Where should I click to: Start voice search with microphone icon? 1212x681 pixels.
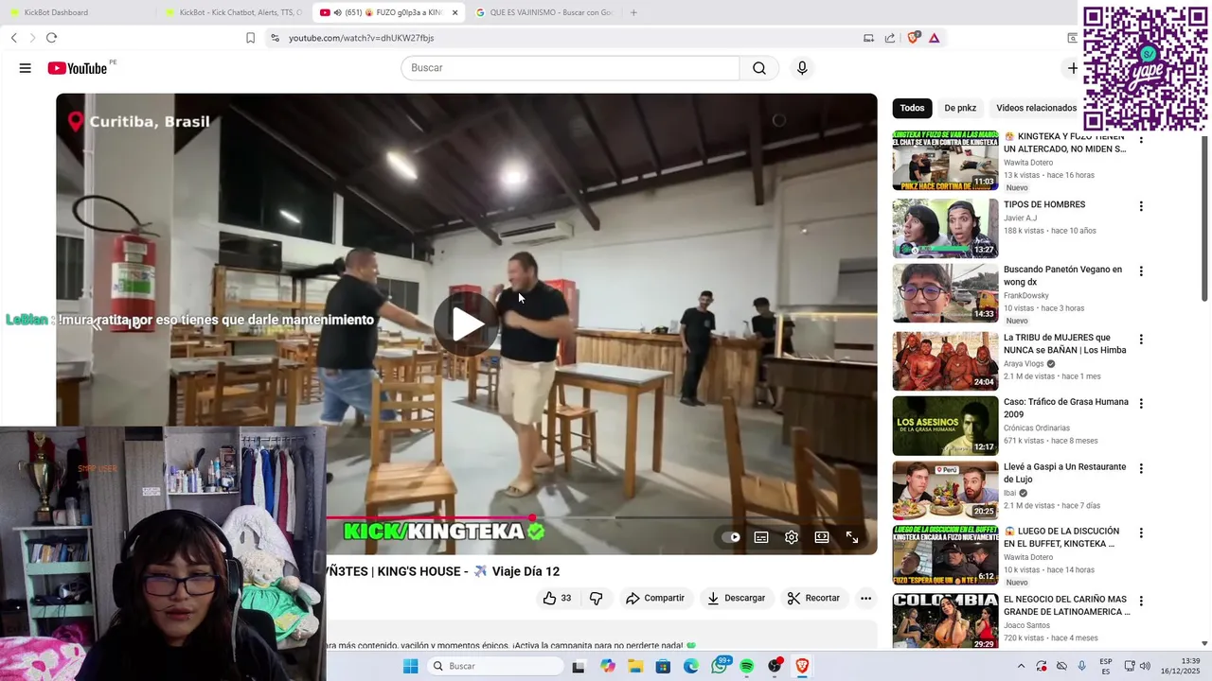[x=802, y=68]
